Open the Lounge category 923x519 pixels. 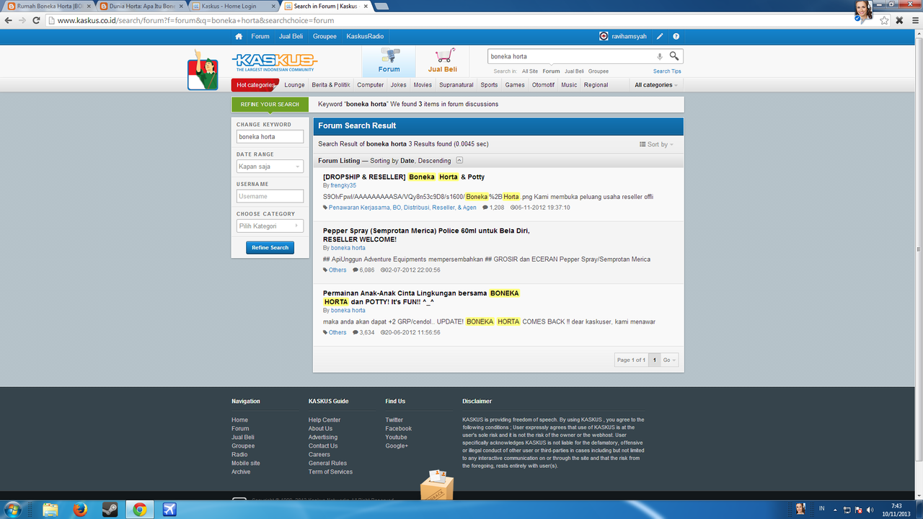(294, 85)
